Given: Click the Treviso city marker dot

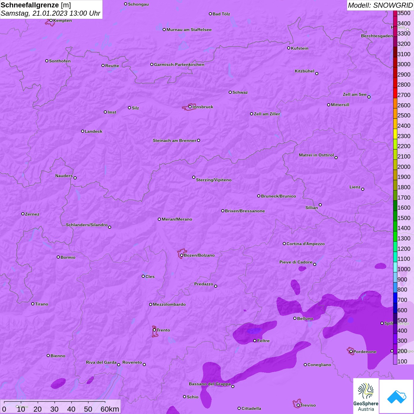Looking at the screenshot, I should [298, 405].
